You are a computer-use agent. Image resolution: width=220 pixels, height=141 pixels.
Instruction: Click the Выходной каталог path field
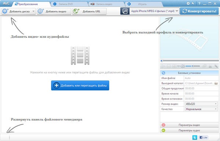[199, 83]
